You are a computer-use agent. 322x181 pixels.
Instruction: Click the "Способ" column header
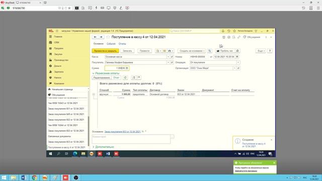point(104,90)
